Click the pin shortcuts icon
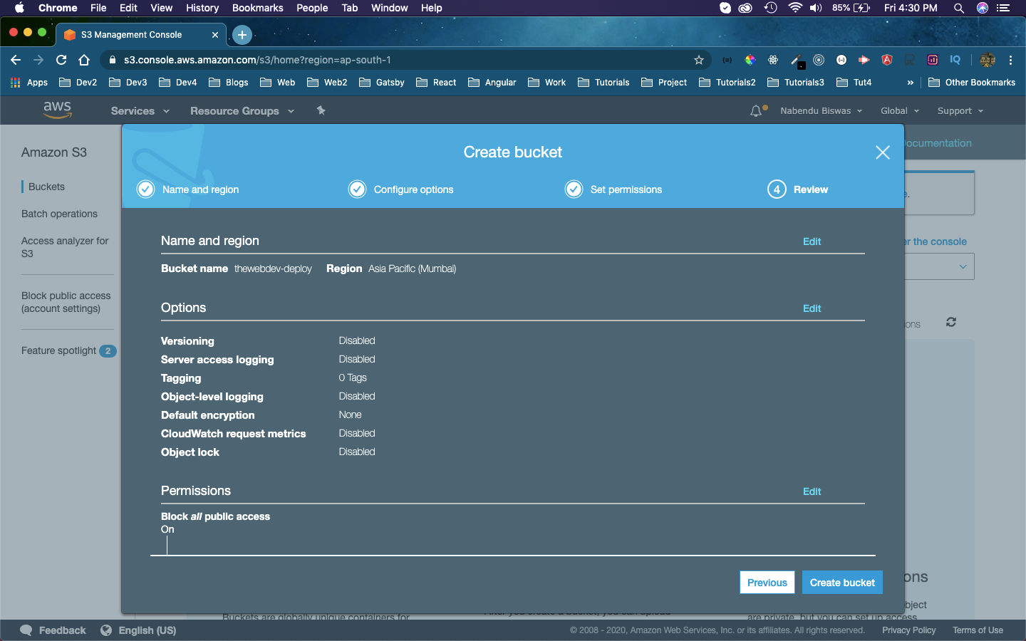This screenshot has width=1026, height=641. 321,110
